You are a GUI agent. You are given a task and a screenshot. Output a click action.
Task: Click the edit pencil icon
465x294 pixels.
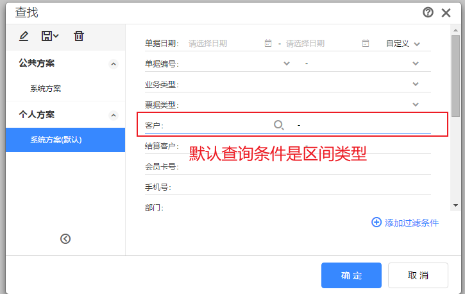point(24,36)
